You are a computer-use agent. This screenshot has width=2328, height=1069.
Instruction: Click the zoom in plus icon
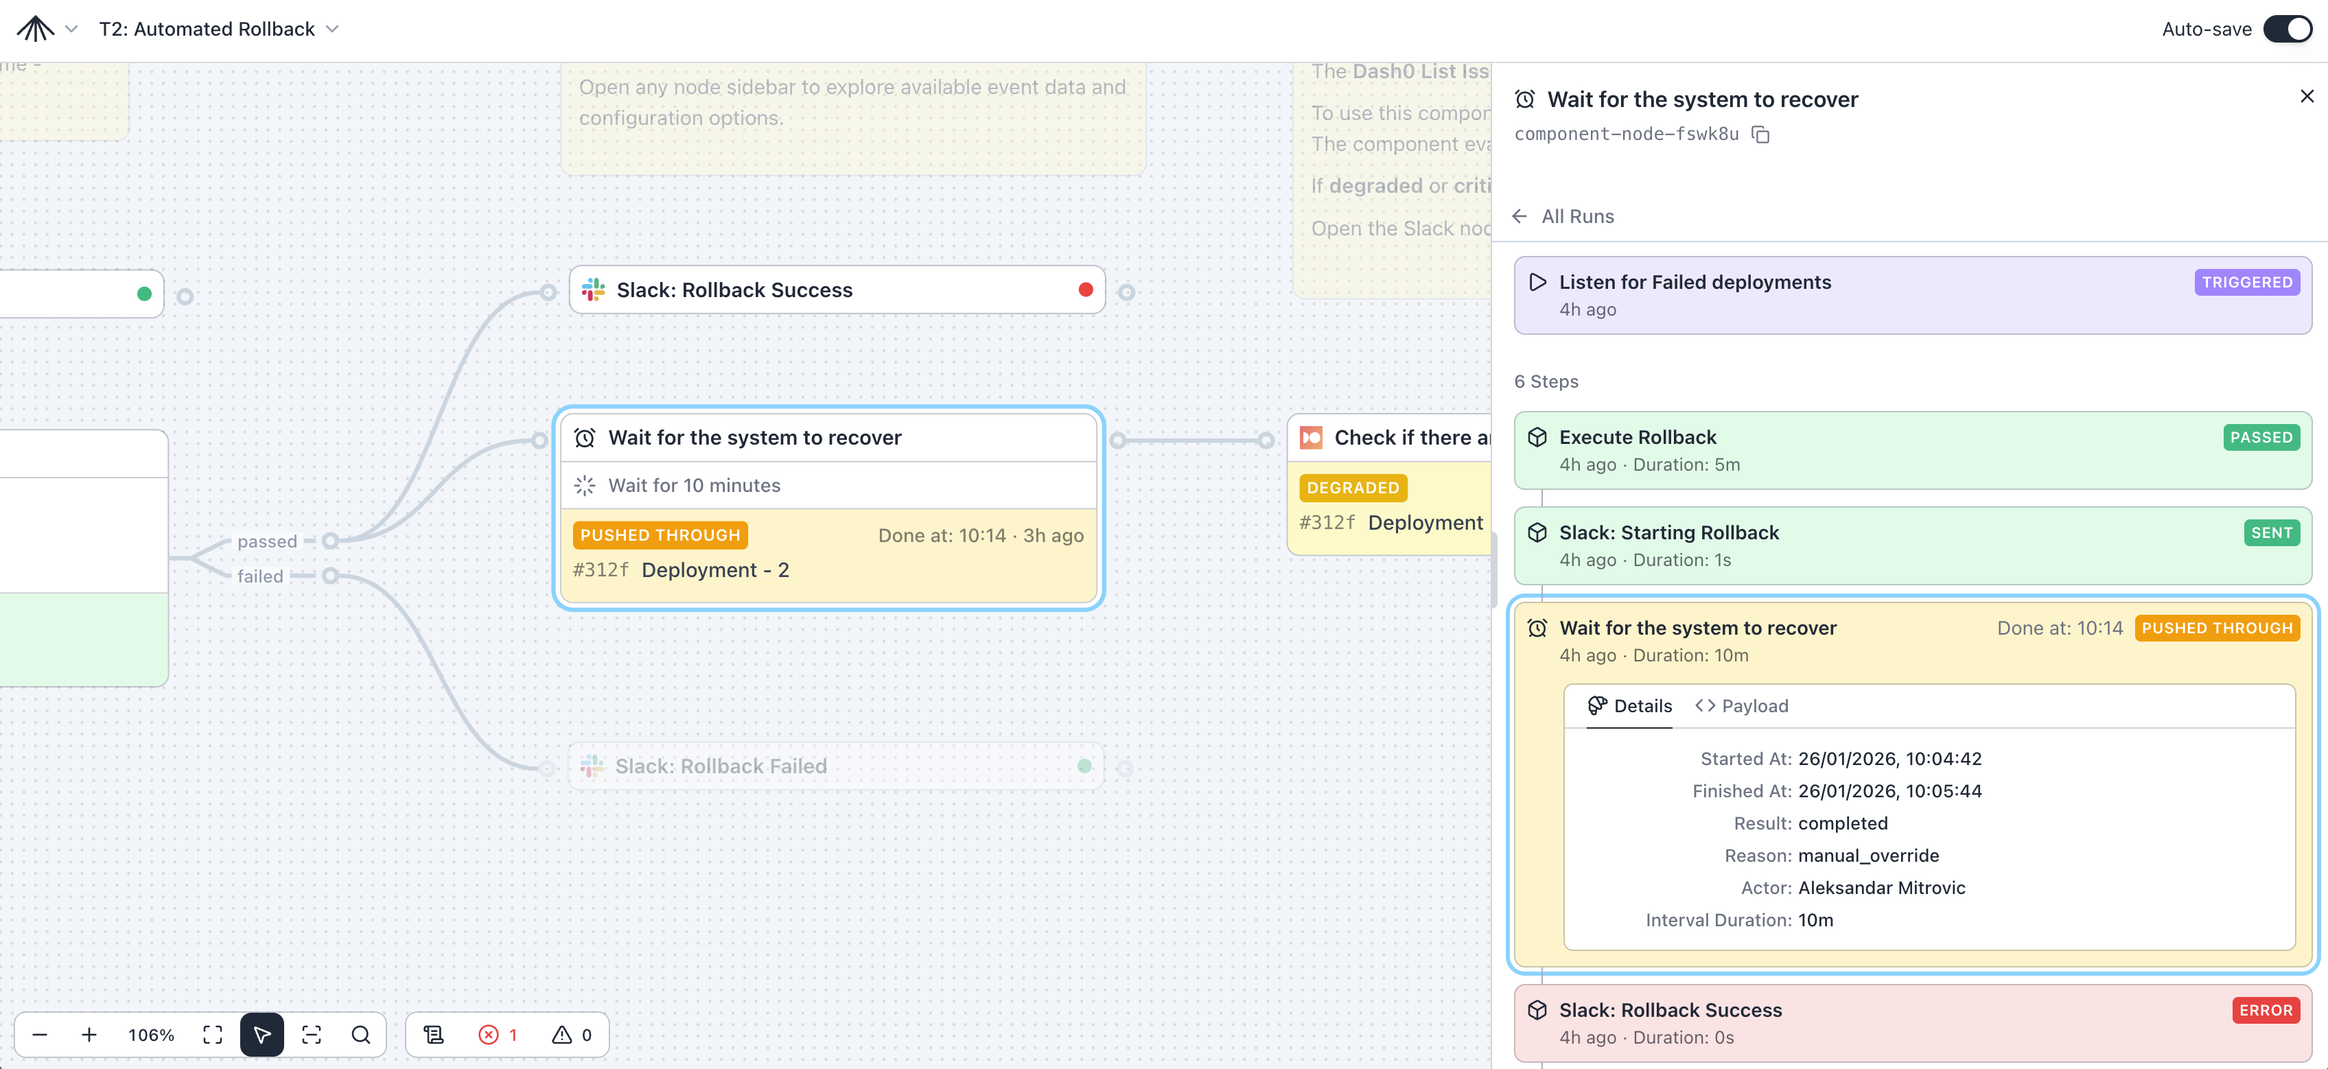click(89, 1035)
